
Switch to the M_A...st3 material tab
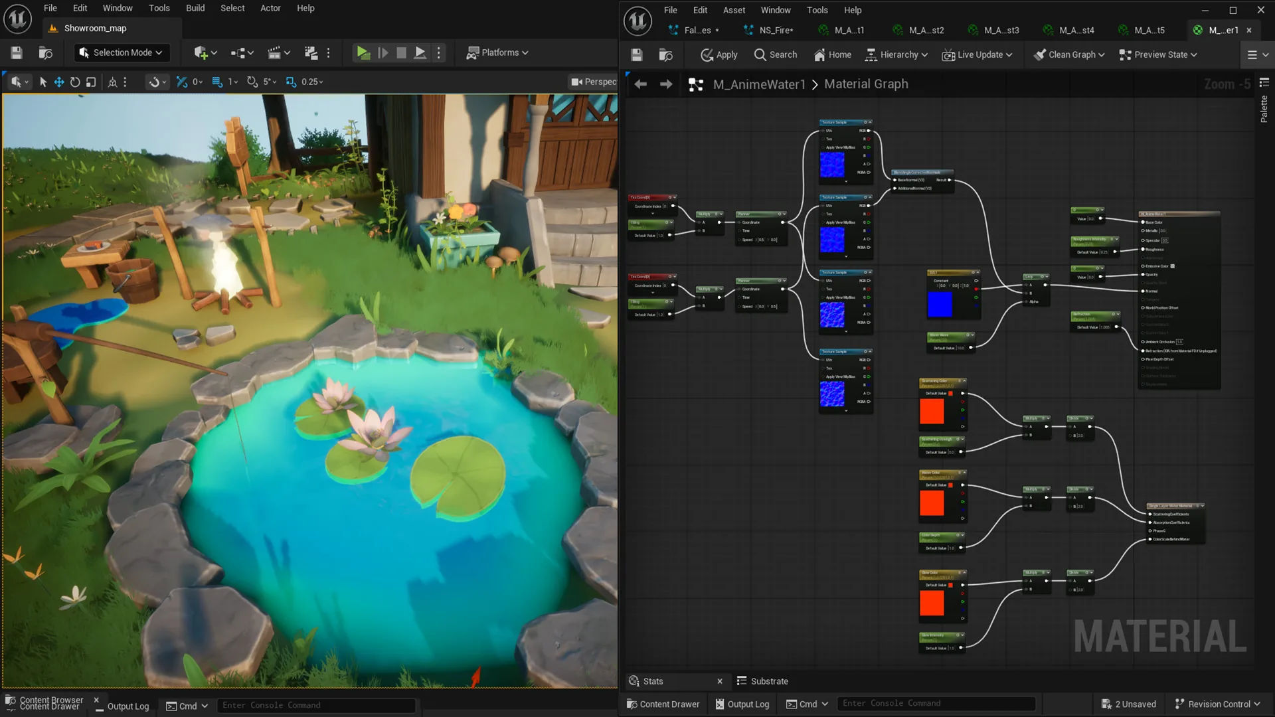click(x=995, y=30)
